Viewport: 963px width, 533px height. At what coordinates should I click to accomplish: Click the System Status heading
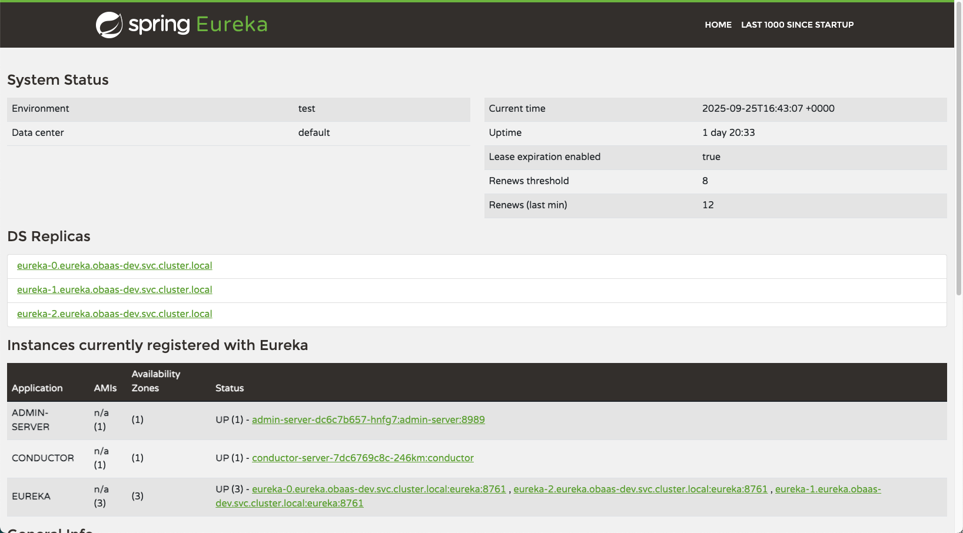[x=58, y=79]
